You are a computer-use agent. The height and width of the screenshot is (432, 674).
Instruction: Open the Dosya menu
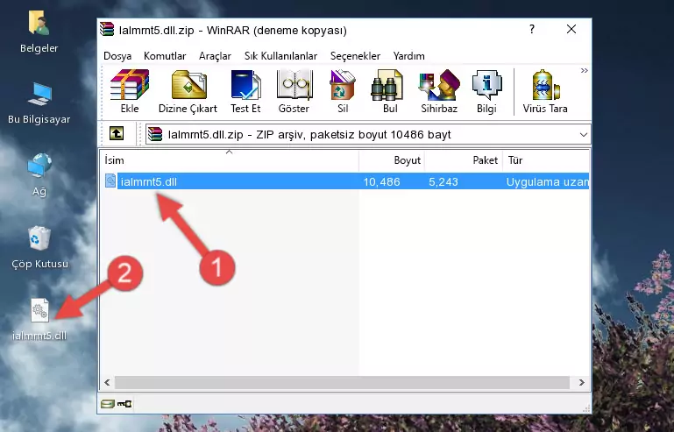tap(117, 56)
